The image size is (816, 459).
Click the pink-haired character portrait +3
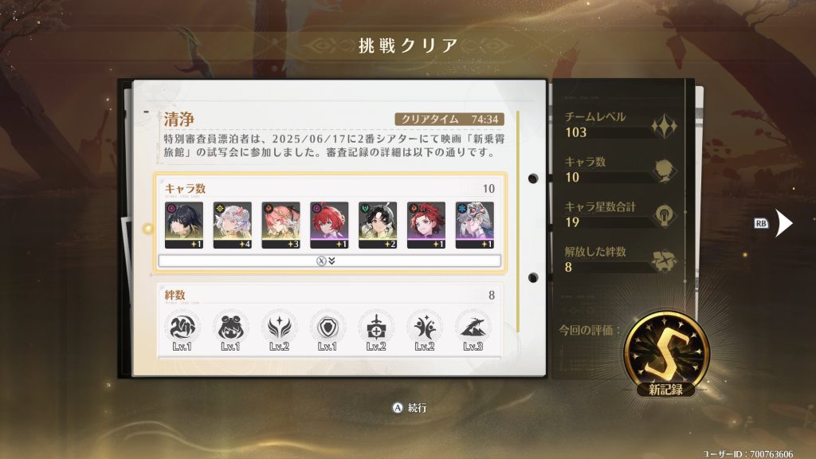click(x=280, y=226)
